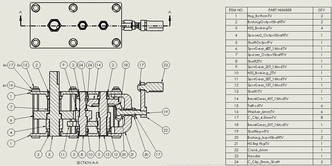
Task: Click balloon 12 below the section view
Action: click(116, 155)
